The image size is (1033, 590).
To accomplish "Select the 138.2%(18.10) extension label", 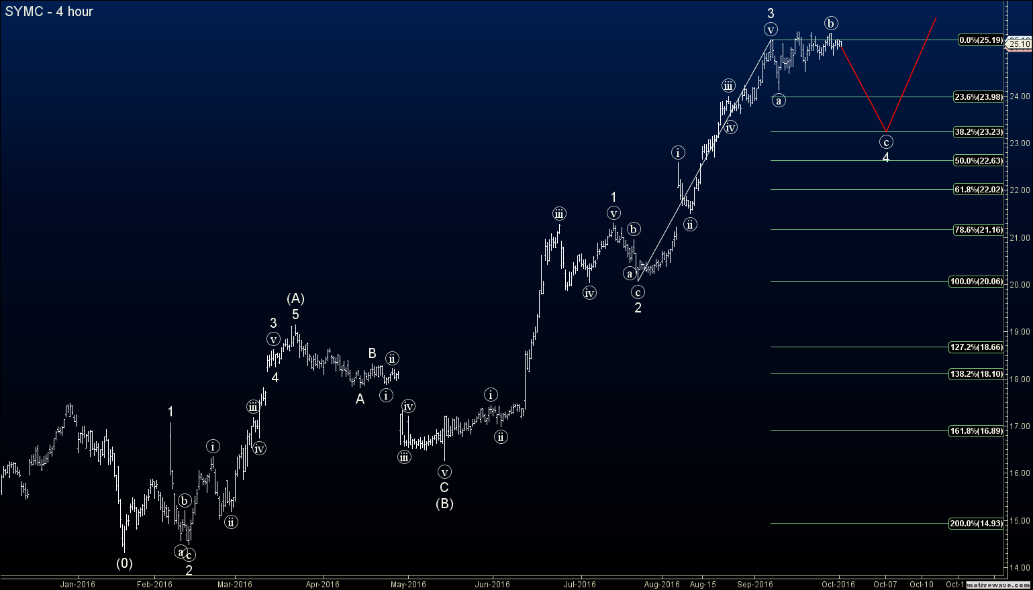I will [977, 374].
